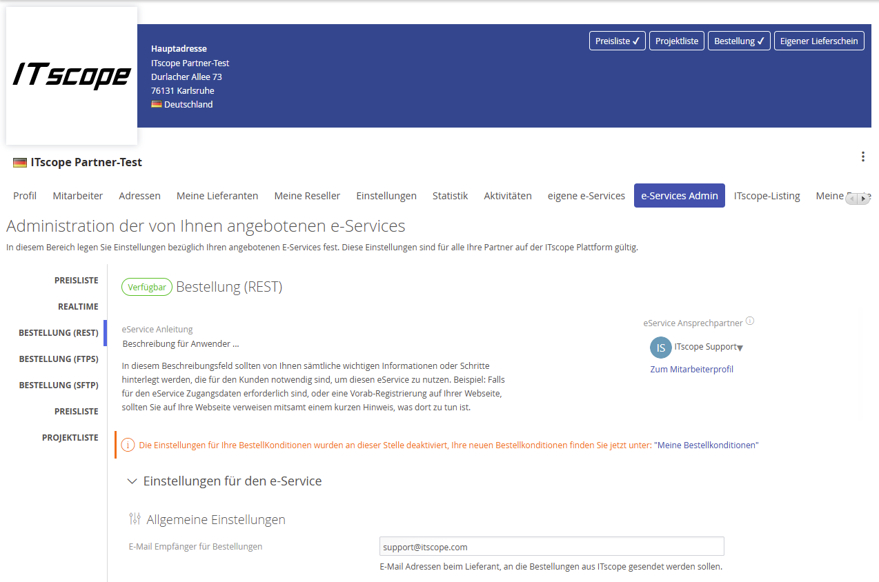Open the Adressen tab
This screenshot has height=582, width=879.
point(139,196)
